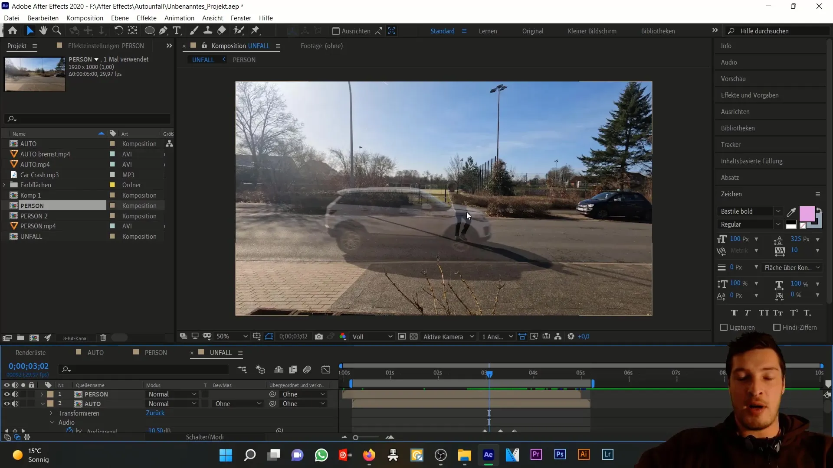The height and width of the screenshot is (468, 833).
Task: Select the Zoom magnifier tool
Action: click(57, 31)
